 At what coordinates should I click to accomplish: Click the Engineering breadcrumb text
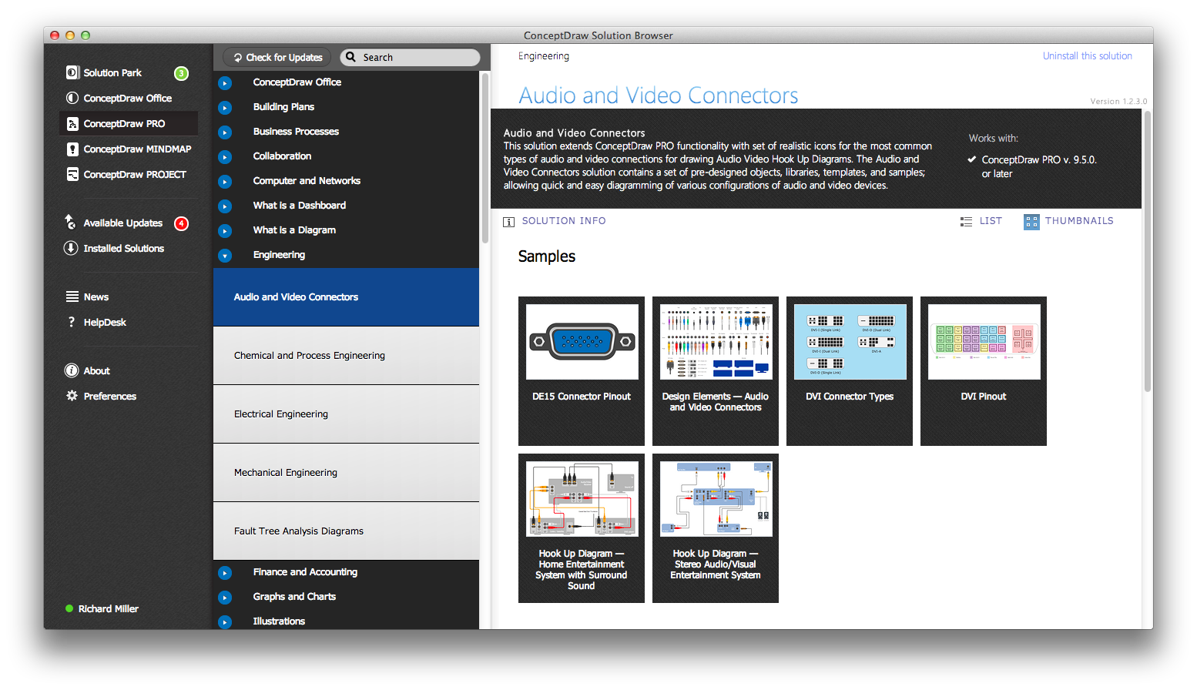pyautogui.click(x=544, y=56)
